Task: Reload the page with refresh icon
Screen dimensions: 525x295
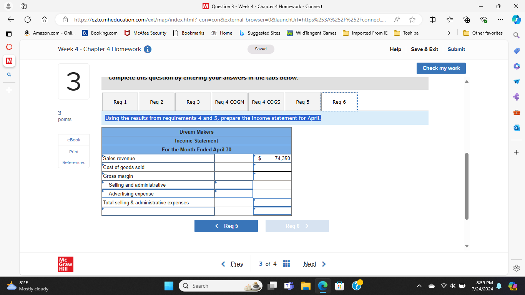Action: (28, 20)
